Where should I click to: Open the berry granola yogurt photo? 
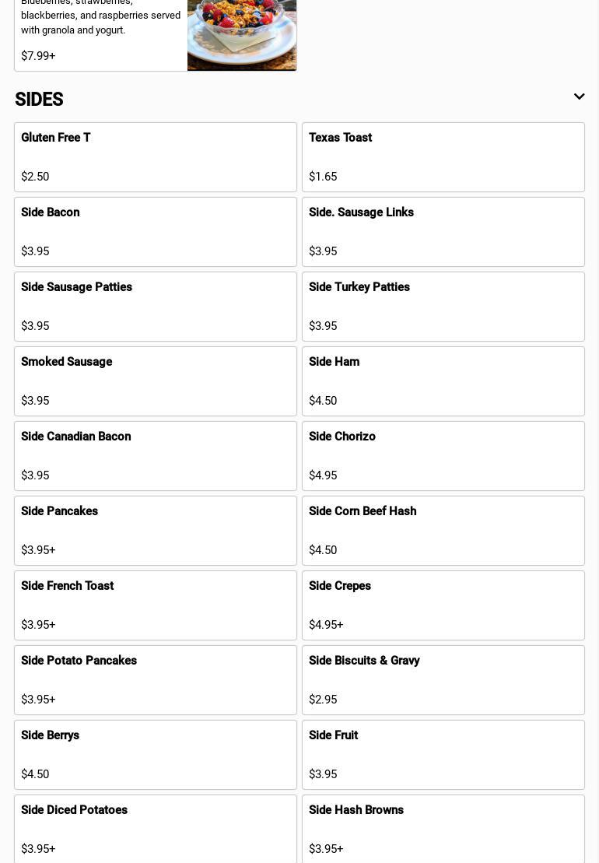(242, 34)
